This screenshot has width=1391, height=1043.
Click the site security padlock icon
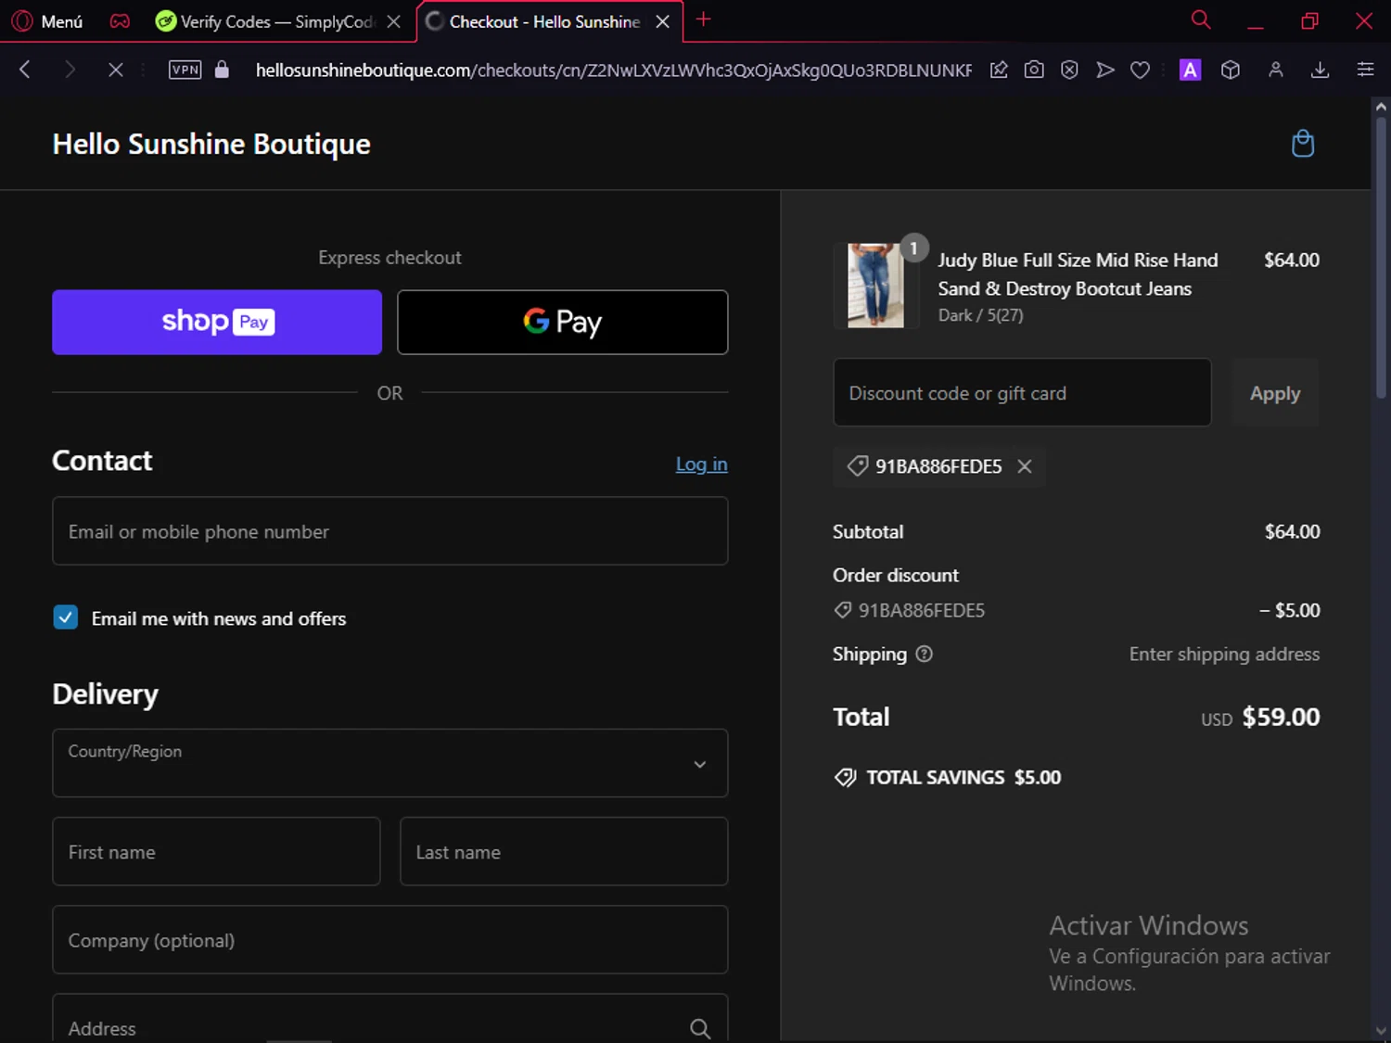pyautogui.click(x=222, y=70)
